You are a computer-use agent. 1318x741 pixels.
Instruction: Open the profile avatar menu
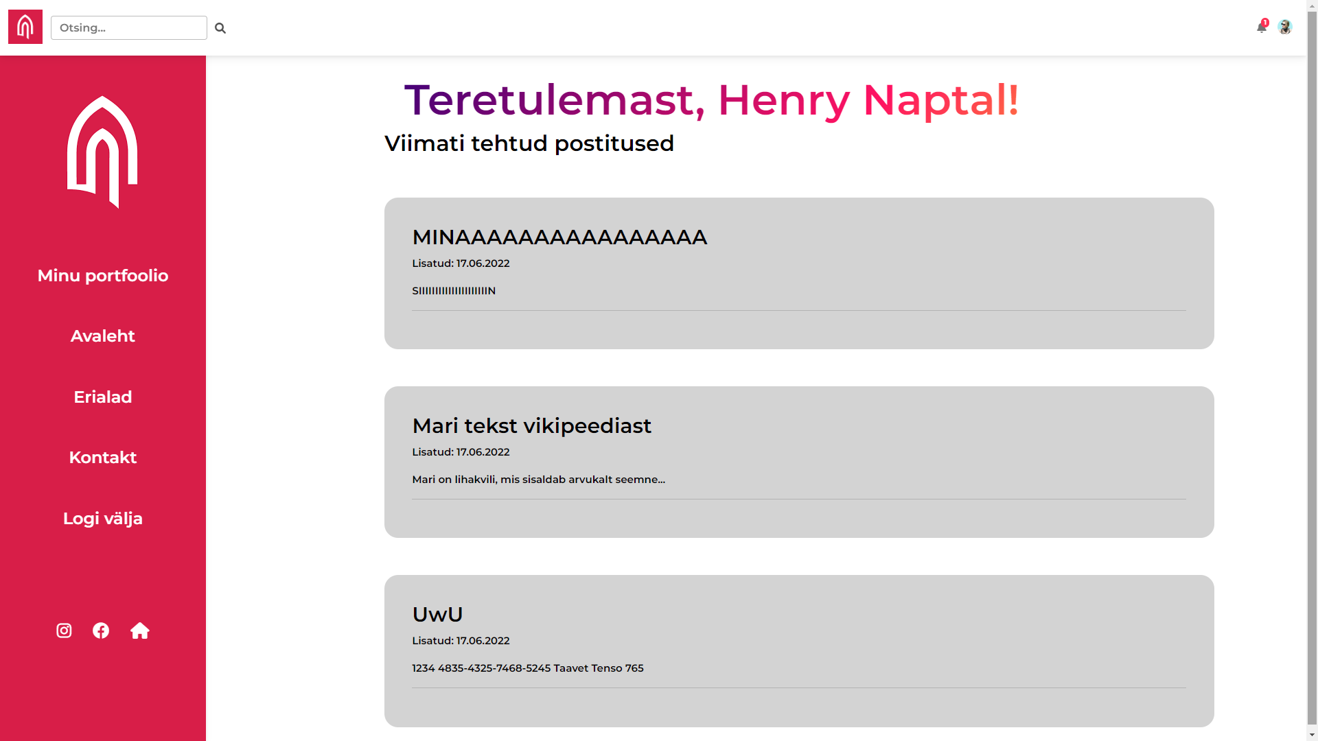coord(1286,27)
